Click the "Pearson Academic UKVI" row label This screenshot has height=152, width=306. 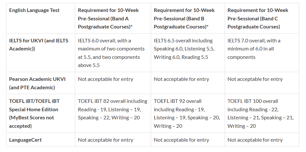[x=37, y=83]
